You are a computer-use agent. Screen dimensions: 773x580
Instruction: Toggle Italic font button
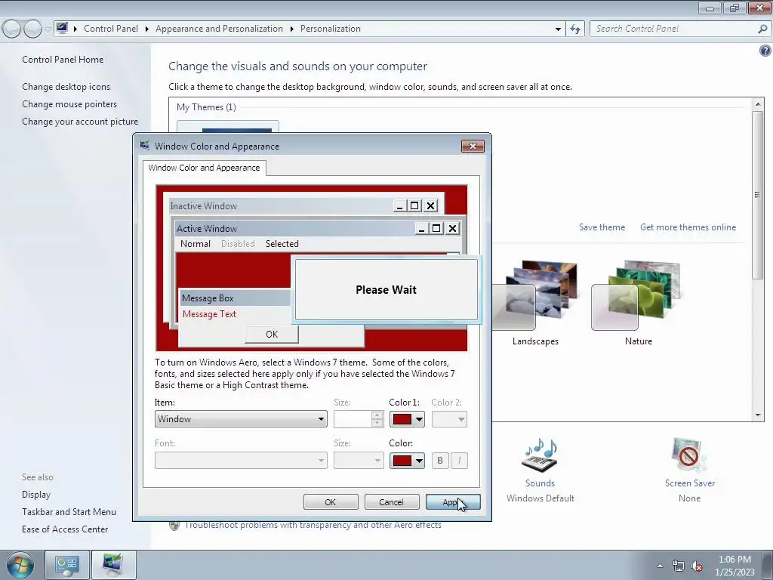459,460
